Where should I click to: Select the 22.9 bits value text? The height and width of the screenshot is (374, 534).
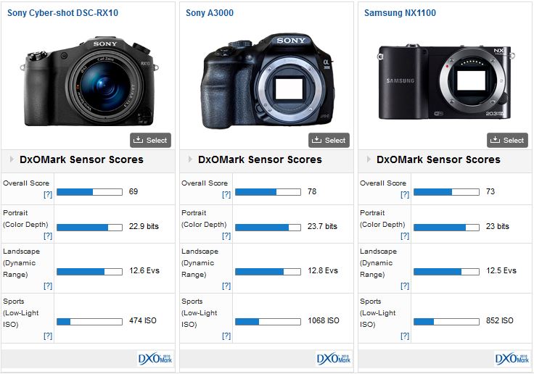[144, 226]
